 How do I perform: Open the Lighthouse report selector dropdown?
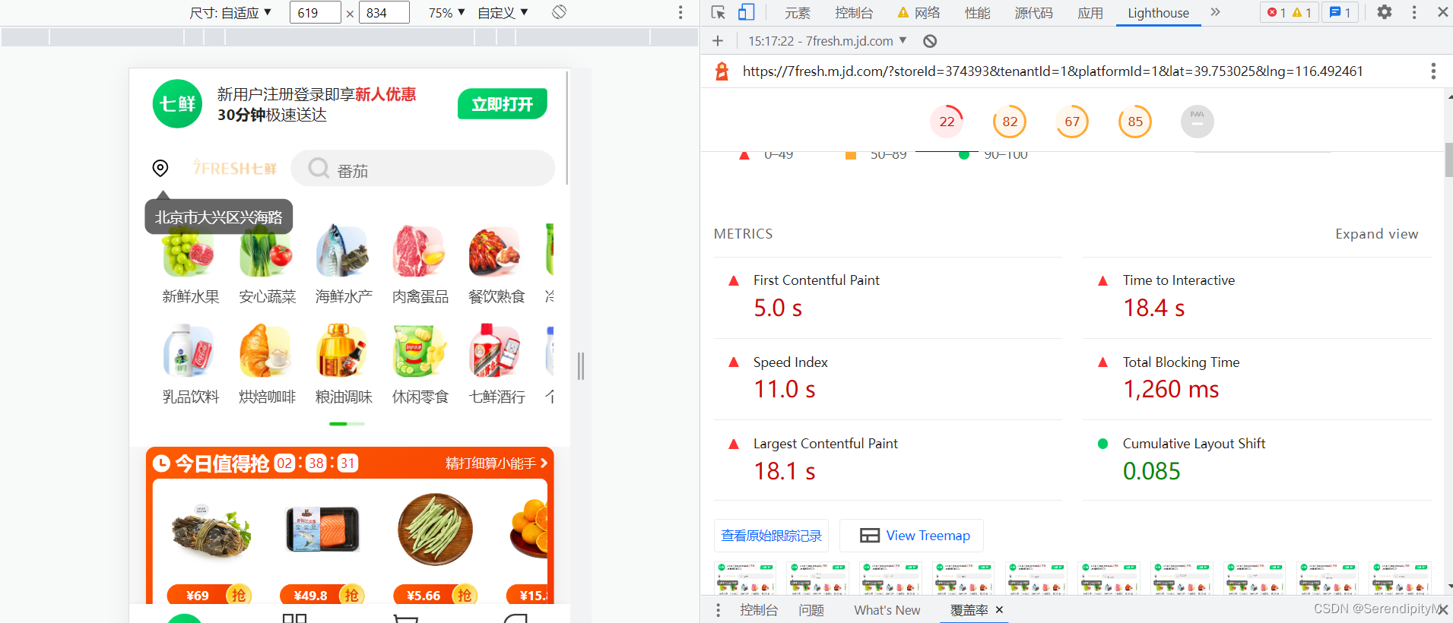pyautogui.click(x=827, y=41)
